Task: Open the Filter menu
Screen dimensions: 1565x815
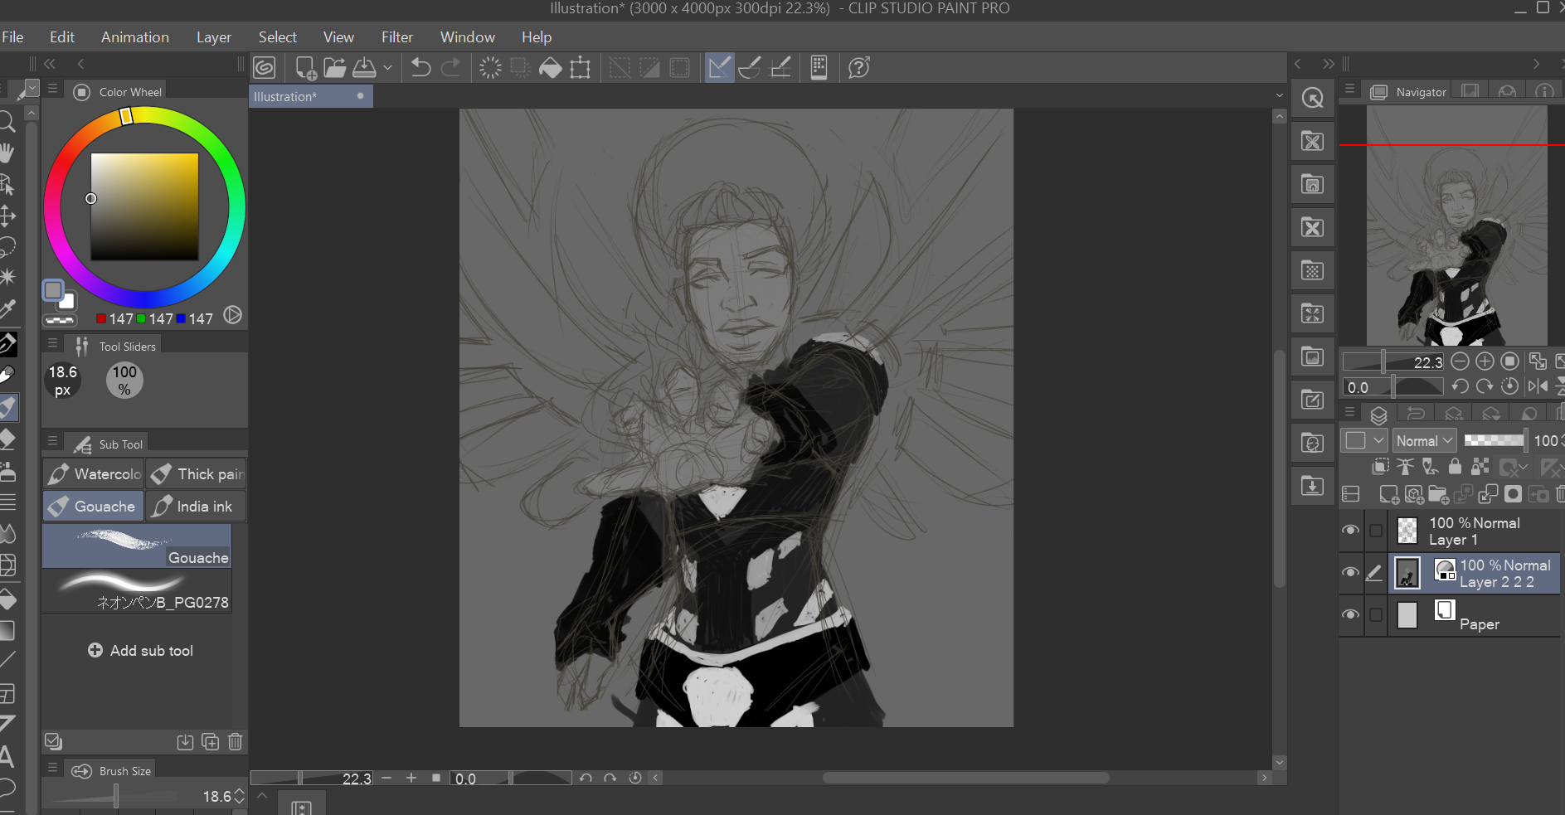Action: pos(396,37)
